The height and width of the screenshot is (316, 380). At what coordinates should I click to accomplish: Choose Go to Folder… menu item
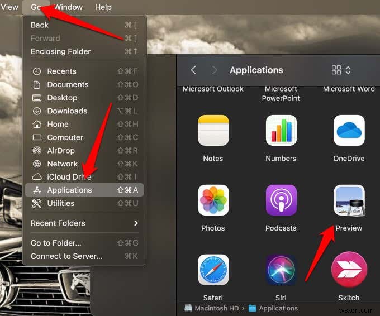tap(84, 243)
